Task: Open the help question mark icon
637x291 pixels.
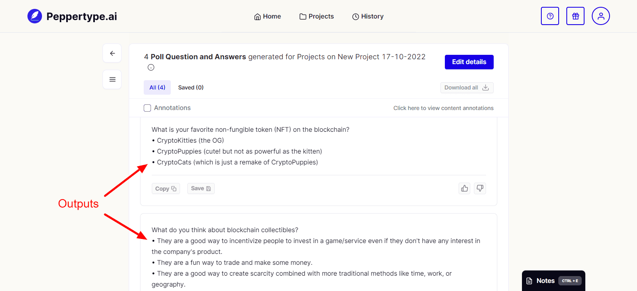Action: click(x=550, y=16)
